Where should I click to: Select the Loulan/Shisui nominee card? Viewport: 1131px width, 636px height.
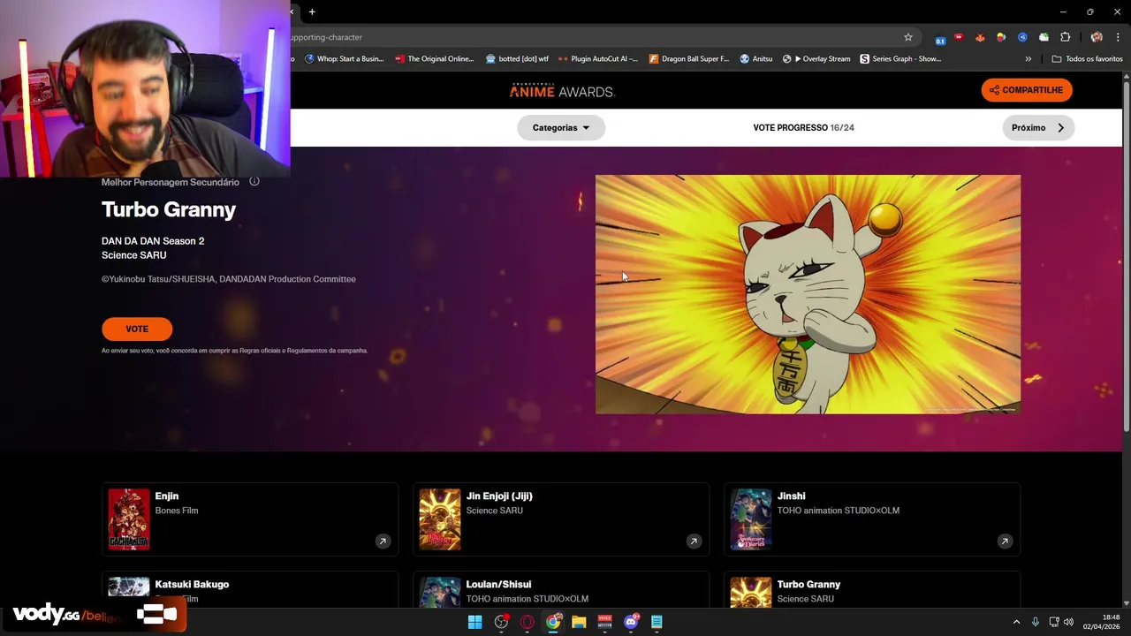(x=561, y=589)
